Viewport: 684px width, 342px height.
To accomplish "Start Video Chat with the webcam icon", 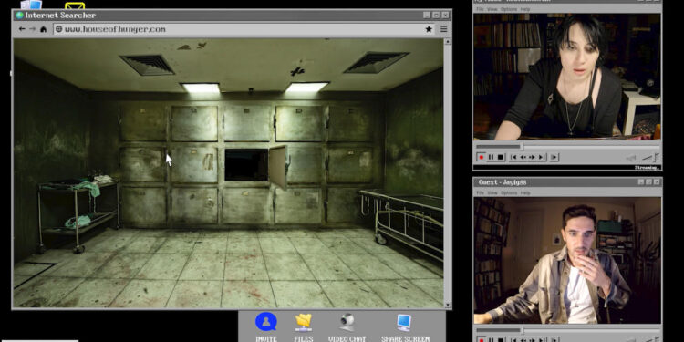I will [x=347, y=322].
